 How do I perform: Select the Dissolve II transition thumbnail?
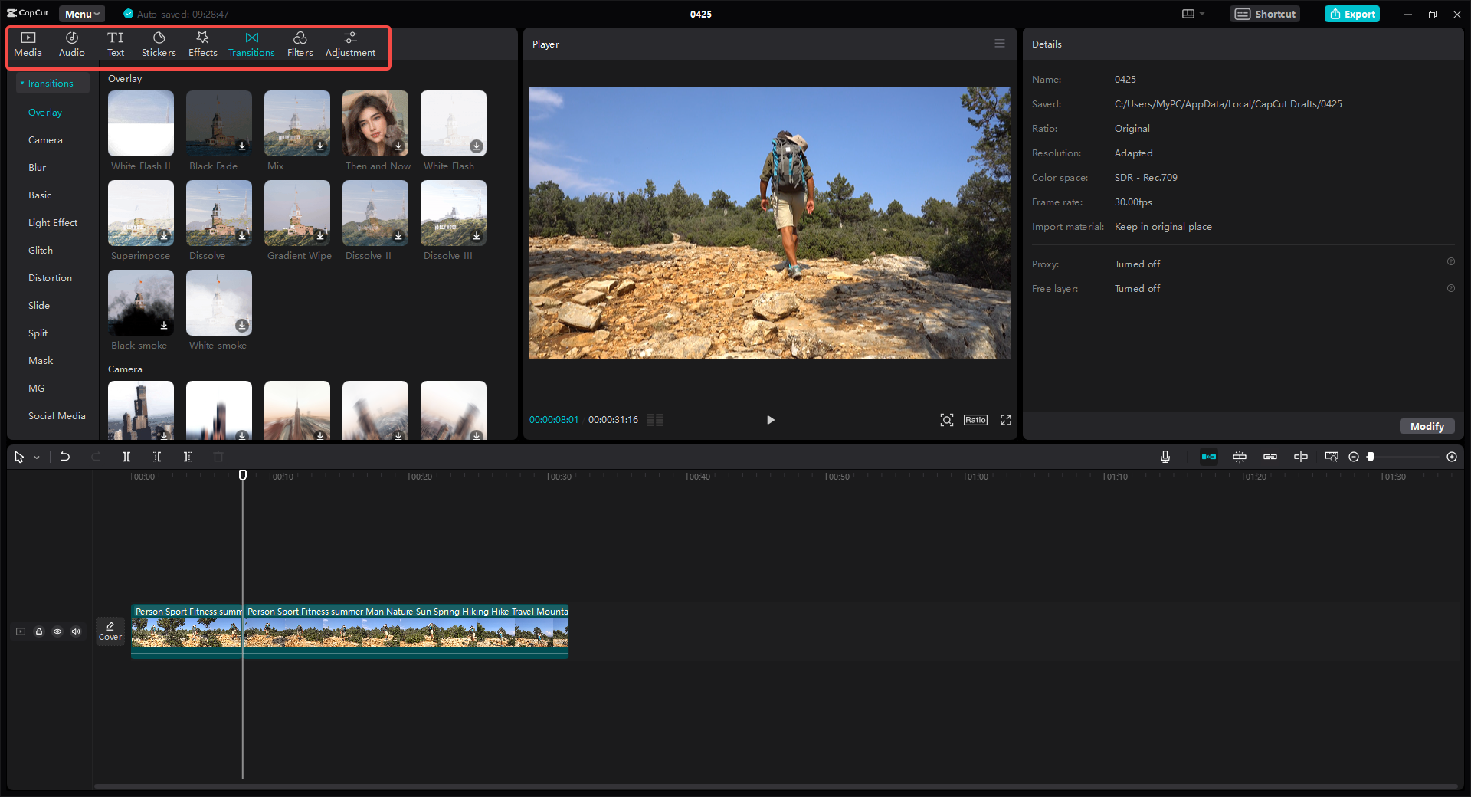coord(375,213)
